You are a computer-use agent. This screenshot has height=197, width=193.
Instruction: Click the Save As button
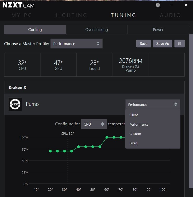click(x=162, y=44)
